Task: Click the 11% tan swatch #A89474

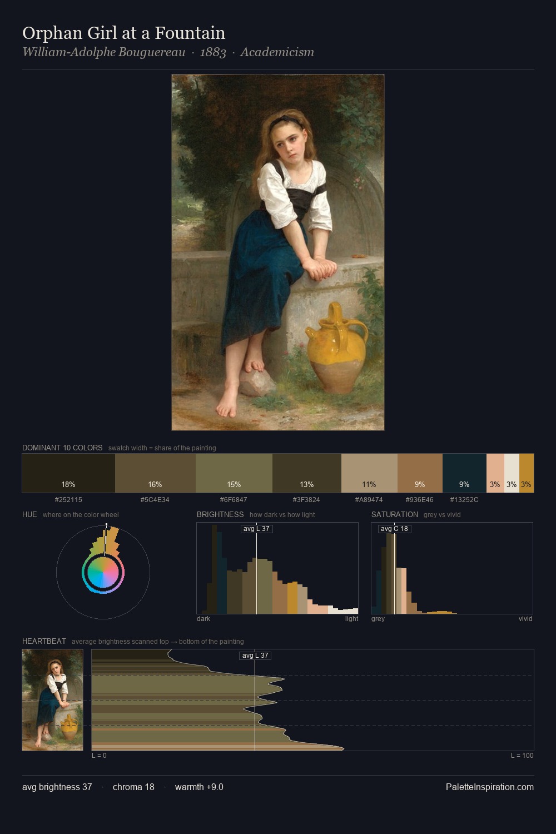Action: 369,473
